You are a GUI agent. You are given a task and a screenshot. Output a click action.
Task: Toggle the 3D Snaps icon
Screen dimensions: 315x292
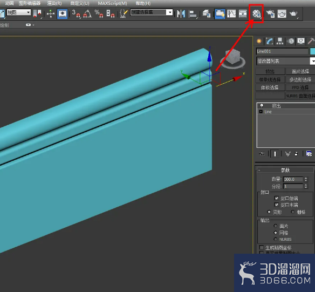click(76, 13)
